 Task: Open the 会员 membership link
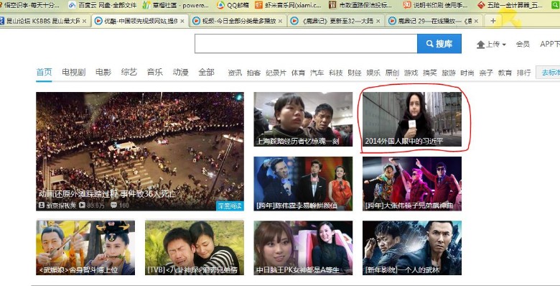(523, 45)
